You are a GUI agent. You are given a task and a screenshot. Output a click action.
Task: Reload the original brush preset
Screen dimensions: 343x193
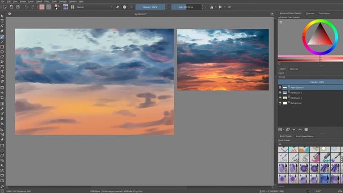coord(131,7)
